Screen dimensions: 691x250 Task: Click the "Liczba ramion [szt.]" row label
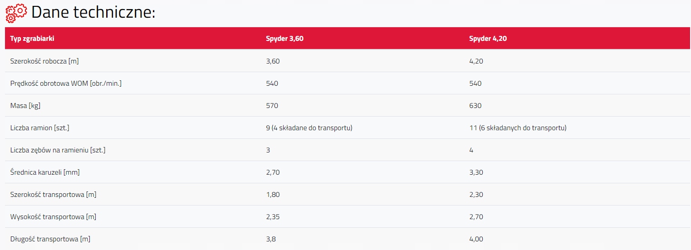(39, 128)
